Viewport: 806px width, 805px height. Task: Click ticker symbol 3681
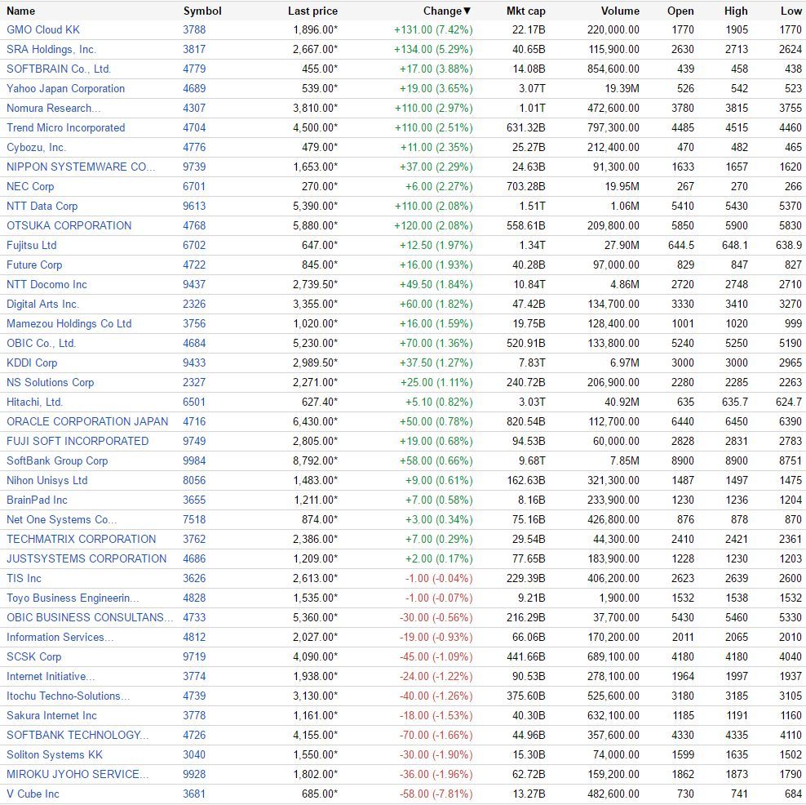tap(194, 794)
